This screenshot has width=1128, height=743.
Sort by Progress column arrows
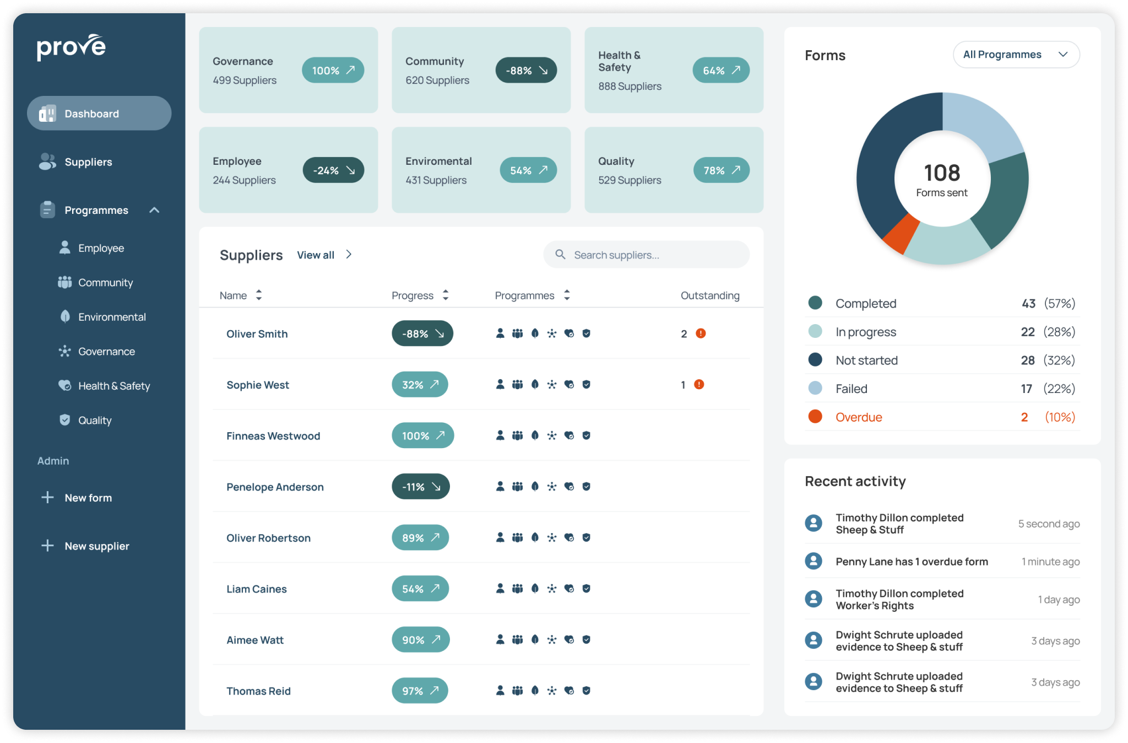click(446, 295)
